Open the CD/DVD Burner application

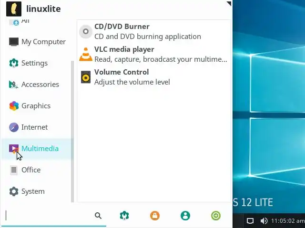(153, 31)
